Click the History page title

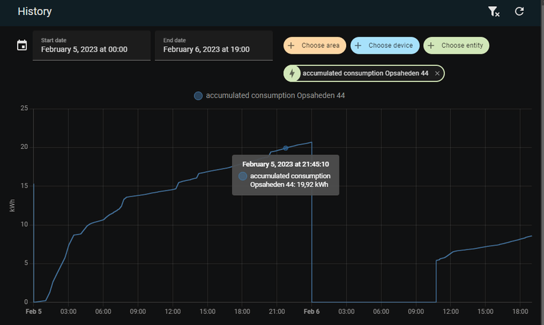pyautogui.click(x=35, y=12)
